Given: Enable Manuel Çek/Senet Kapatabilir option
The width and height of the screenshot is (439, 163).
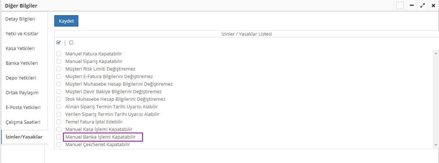Looking at the screenshot, I should click(59, 145).
